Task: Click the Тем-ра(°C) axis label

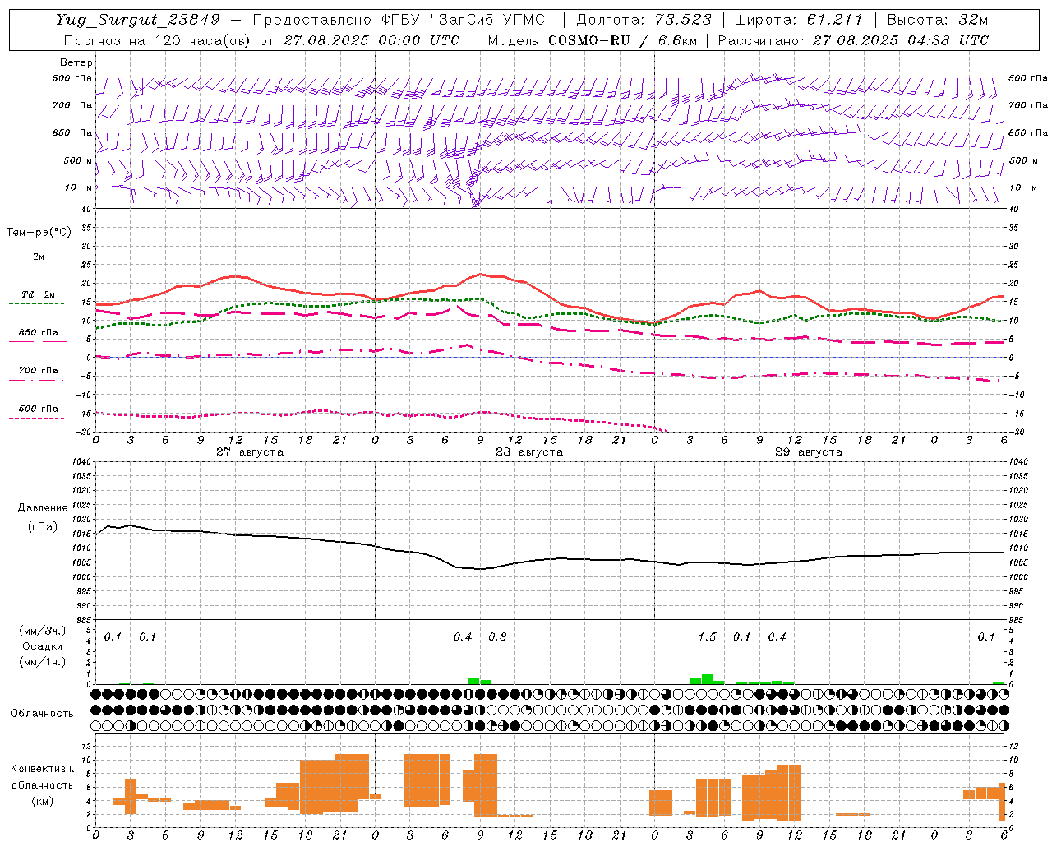Action: pos(39,233)
